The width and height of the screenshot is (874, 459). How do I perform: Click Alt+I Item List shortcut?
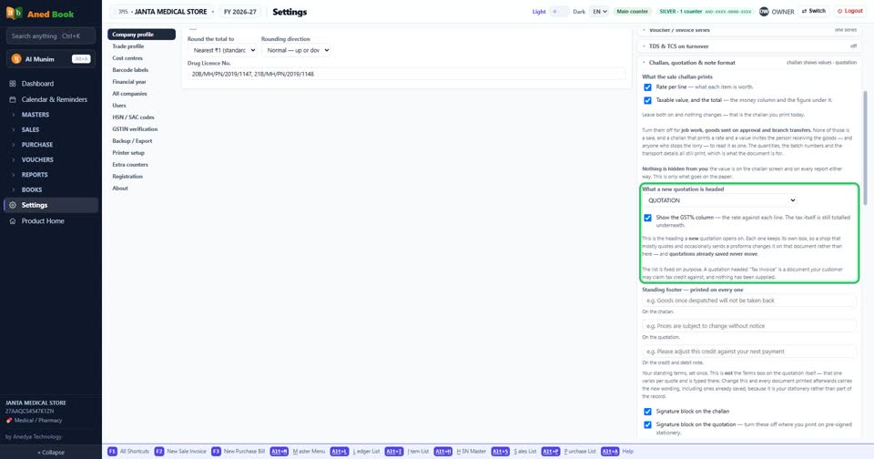click(407, 451)
